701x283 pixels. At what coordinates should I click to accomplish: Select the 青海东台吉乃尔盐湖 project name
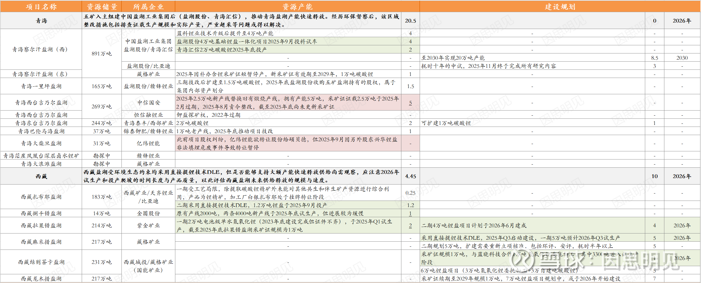click(41, 123)
